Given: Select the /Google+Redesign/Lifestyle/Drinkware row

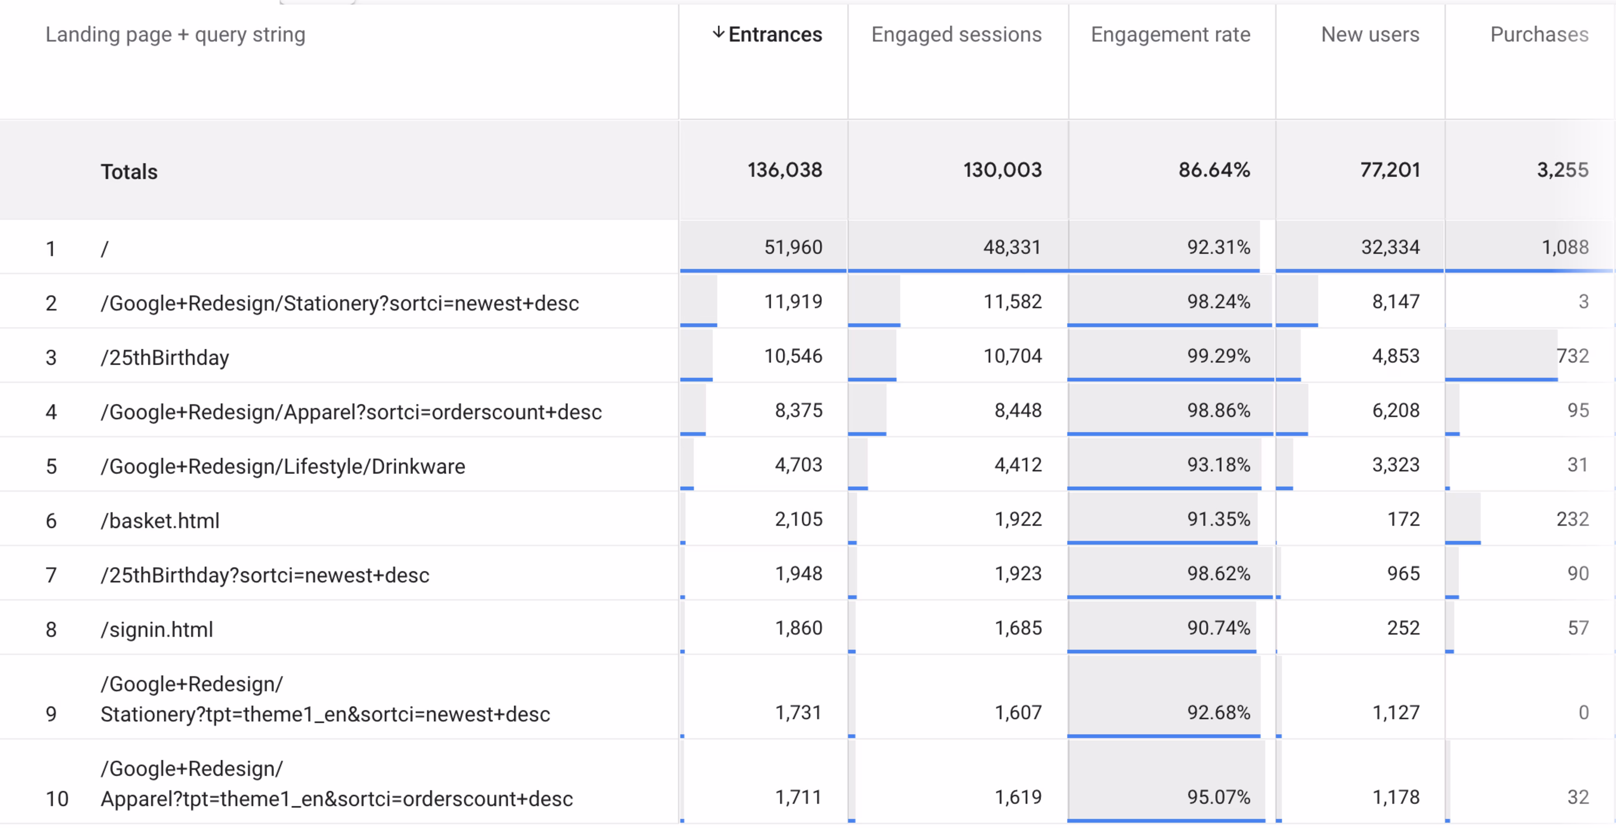Looking at the screenshot, I should [283, 466].
